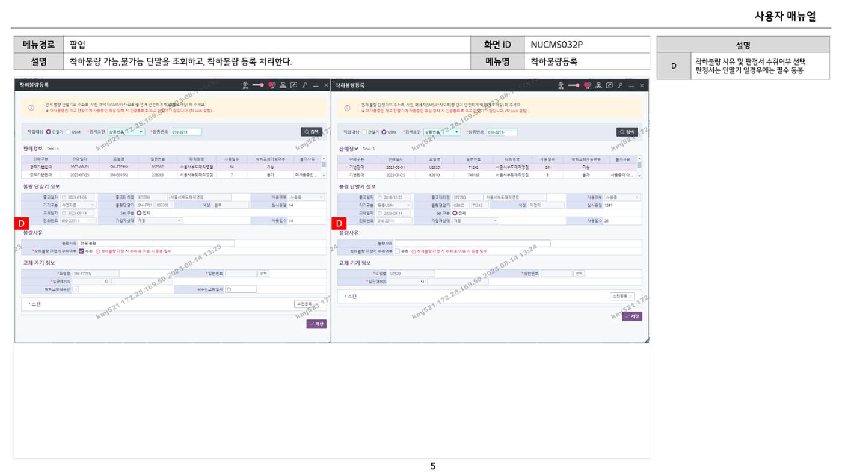This screenshot has height=474, width=842.
Task: Click the diamond layers icon in the right window title bar
Action: tap(561, 85)
